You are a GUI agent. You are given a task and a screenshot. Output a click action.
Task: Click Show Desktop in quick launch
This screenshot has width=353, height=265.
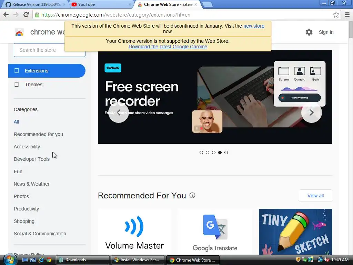click(25, 260)
